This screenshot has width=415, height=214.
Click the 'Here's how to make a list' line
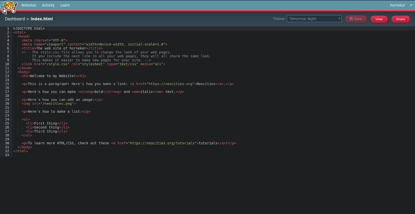point(56,112)
